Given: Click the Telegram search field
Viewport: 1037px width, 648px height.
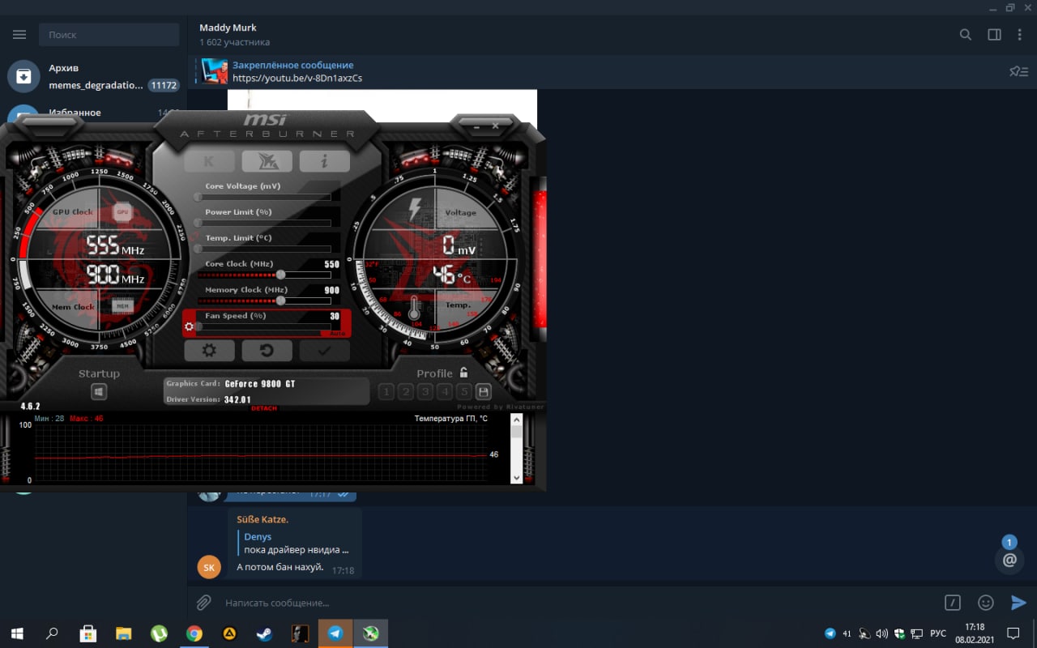Looking at the screenshot, I should click(109, 35).
